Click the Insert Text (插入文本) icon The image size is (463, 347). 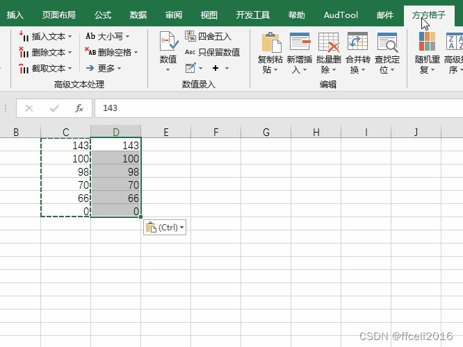[24, 36]
